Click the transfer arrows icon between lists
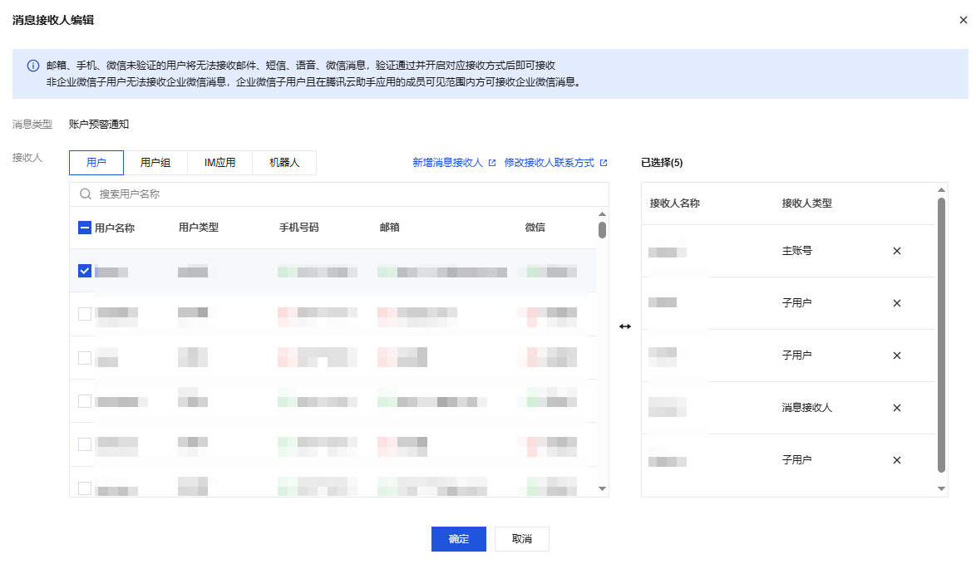This screenshot has height=564, width=976. click(625, 326)
